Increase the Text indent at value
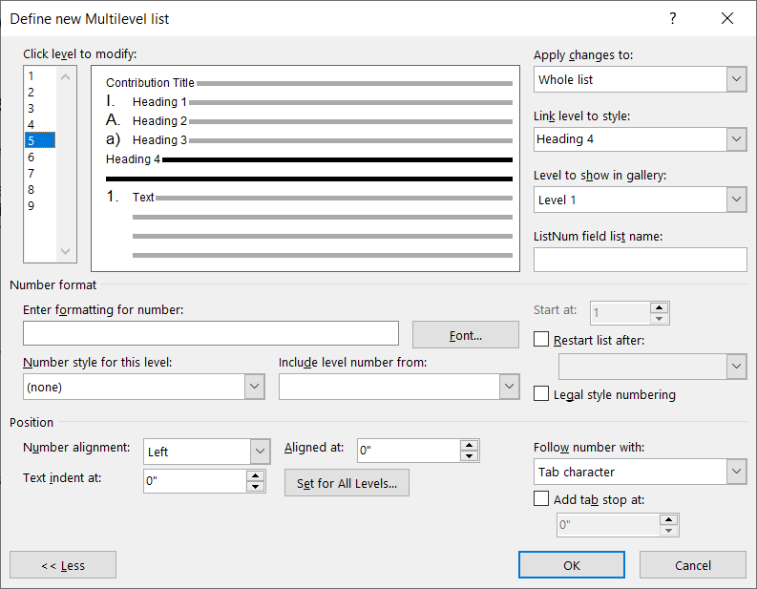Screen dimensions: 757x589 click(256, 475)
